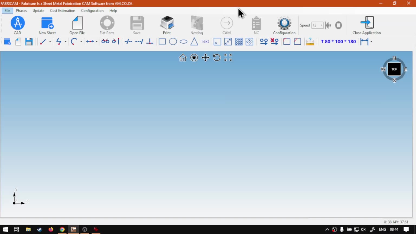The width and height of the screenshot is (416, 234).
Task: Click the home view icon in viewport
Action: point(183,58)
